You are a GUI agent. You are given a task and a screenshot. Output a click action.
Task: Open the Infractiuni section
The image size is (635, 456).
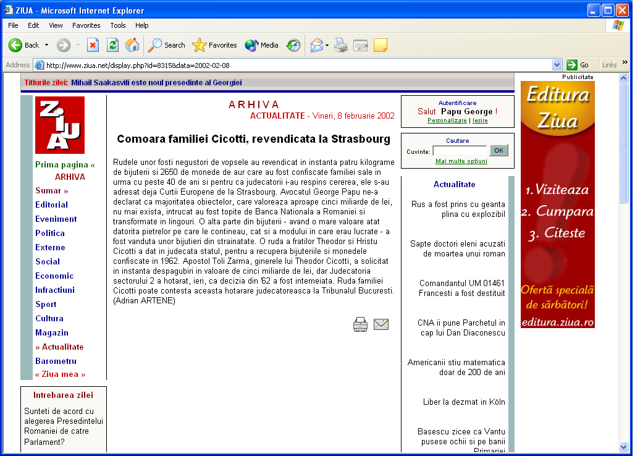tap(55, 290)
